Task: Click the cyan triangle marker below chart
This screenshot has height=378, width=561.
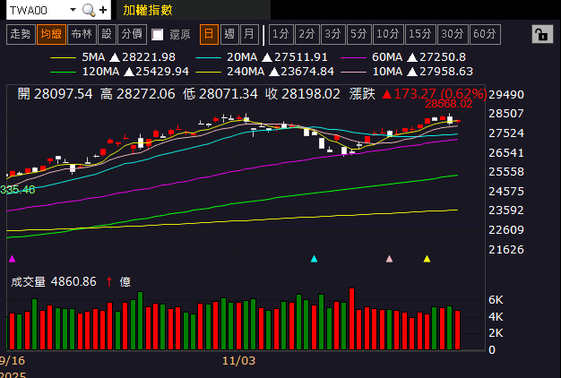Action: pyautogui.click(x=315, y=259)
